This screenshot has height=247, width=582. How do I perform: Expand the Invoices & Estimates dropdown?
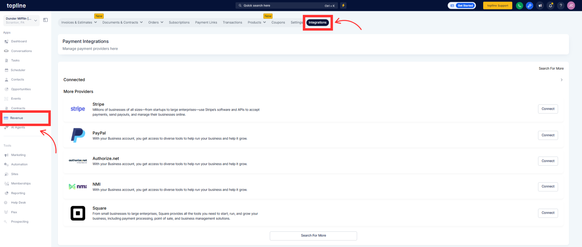pyautogui.click(x=79, y=22)
